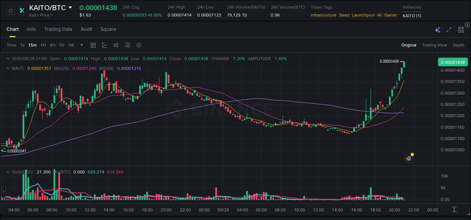Expand the extra timeframe interval dropdown

(x=81, y=45)
